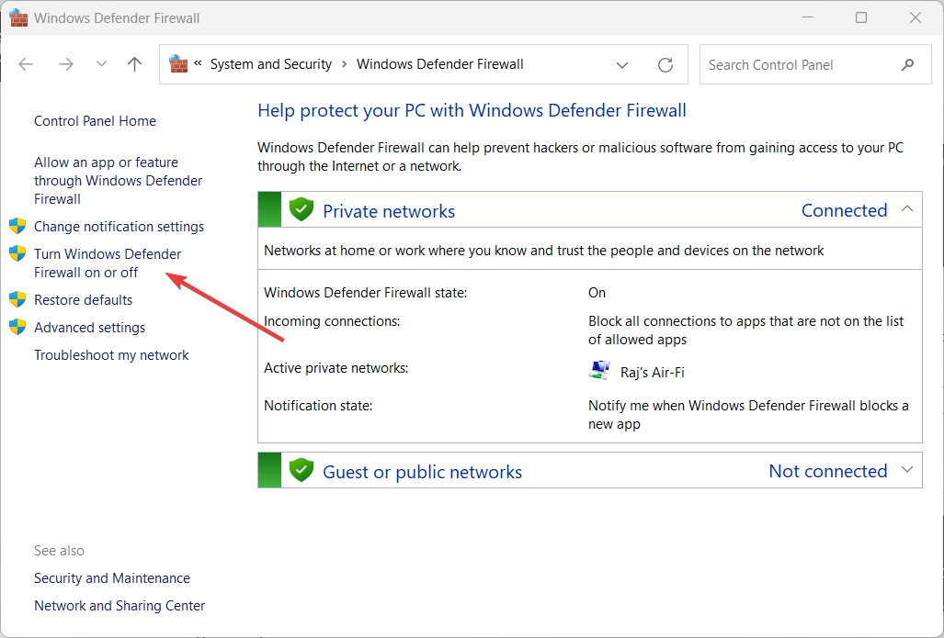
Task: Click the Guest or public networks heading
Action: 423,472
